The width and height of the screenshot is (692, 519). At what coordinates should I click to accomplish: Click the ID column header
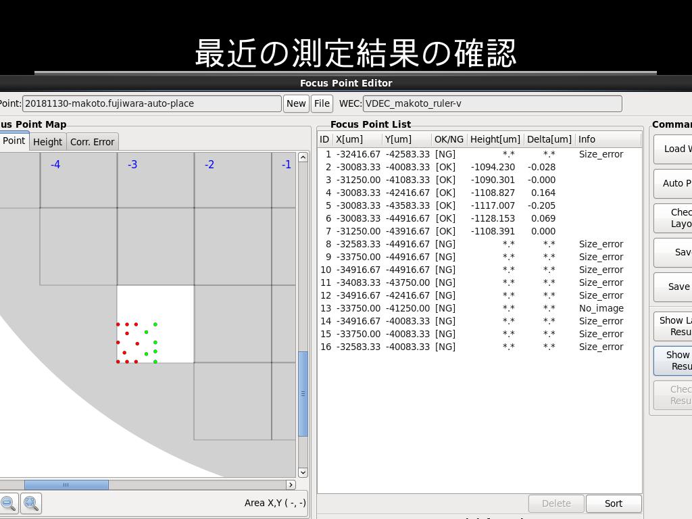(324, 139)
